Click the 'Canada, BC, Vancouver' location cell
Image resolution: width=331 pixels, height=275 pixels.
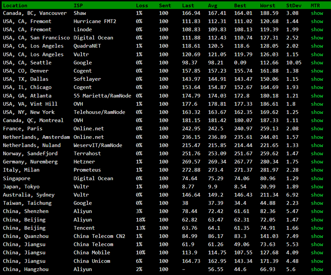click(x=35, y=13)
